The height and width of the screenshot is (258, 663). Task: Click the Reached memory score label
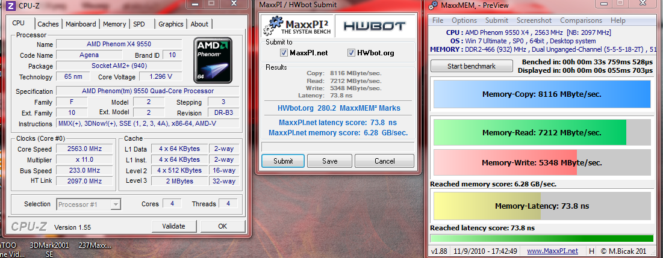click(493, 184)
